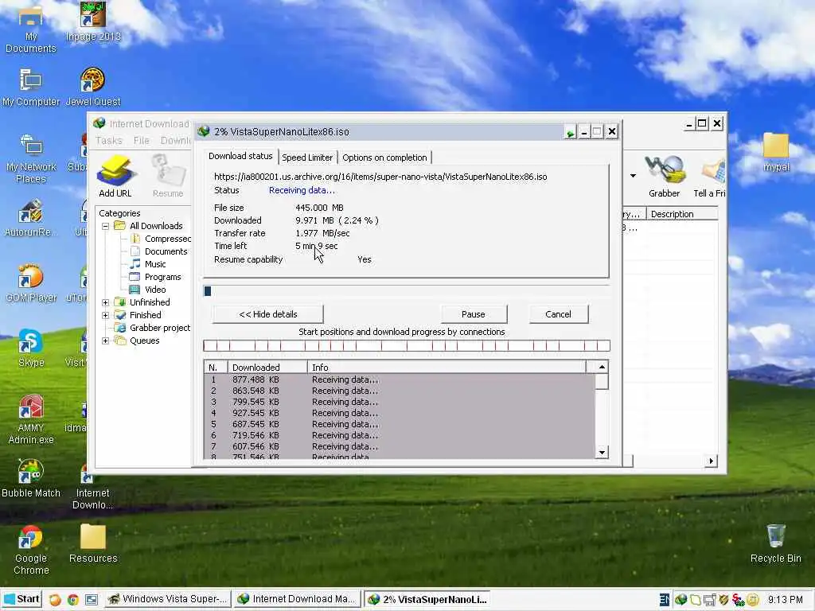Click scroll down arrow in connections list

pos(602,453)
